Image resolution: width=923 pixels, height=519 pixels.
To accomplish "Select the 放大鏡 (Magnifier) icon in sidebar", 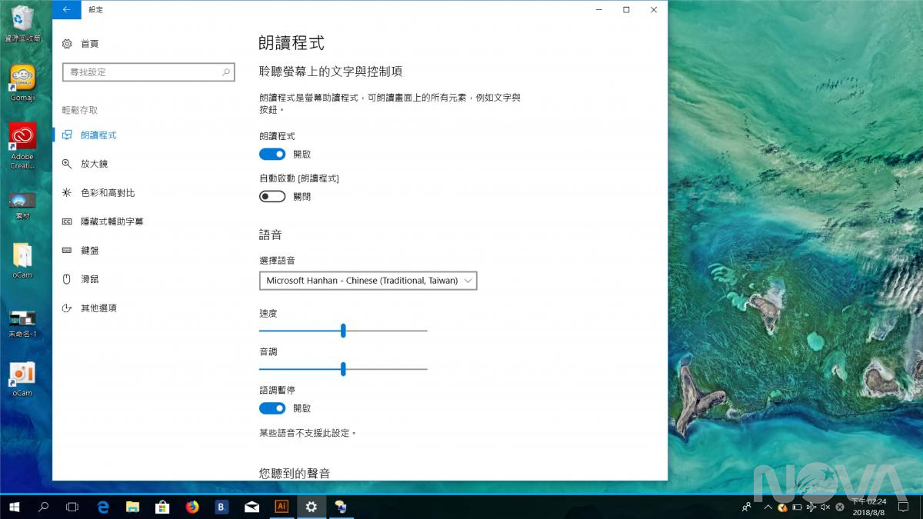I will pyautogui.click(x=68, y=163).
